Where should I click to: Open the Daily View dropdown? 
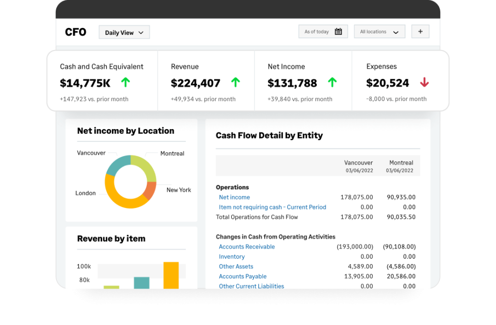pyautogui.click(x=124, y=32)
